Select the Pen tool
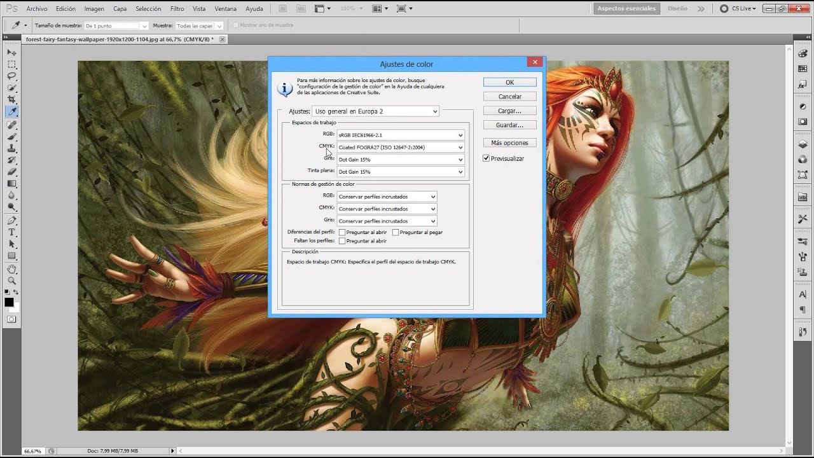This screenshot has width=814, height=458. (11, 221)
